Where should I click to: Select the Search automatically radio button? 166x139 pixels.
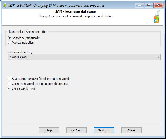tap(9, 38)
